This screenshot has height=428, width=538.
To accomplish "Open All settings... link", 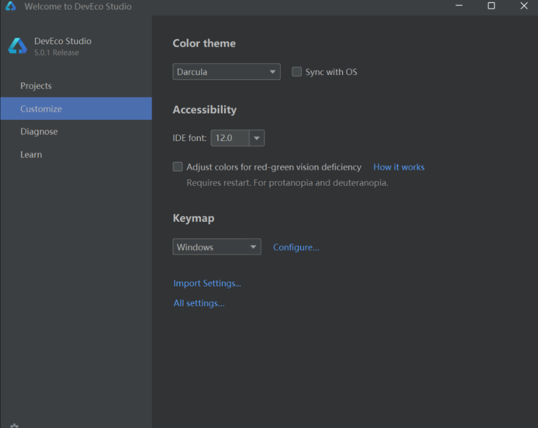I will [x=199, y=303].
